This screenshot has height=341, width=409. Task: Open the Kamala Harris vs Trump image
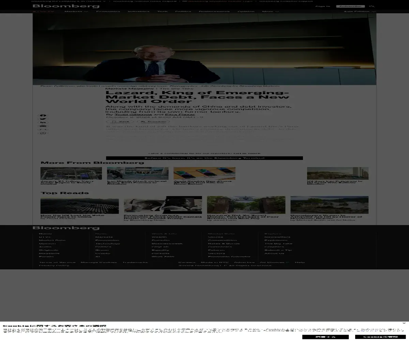[x=163, y=205]
